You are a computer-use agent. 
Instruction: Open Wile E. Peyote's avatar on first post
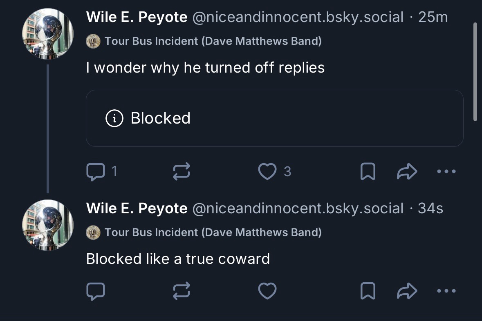coord(48,33)
